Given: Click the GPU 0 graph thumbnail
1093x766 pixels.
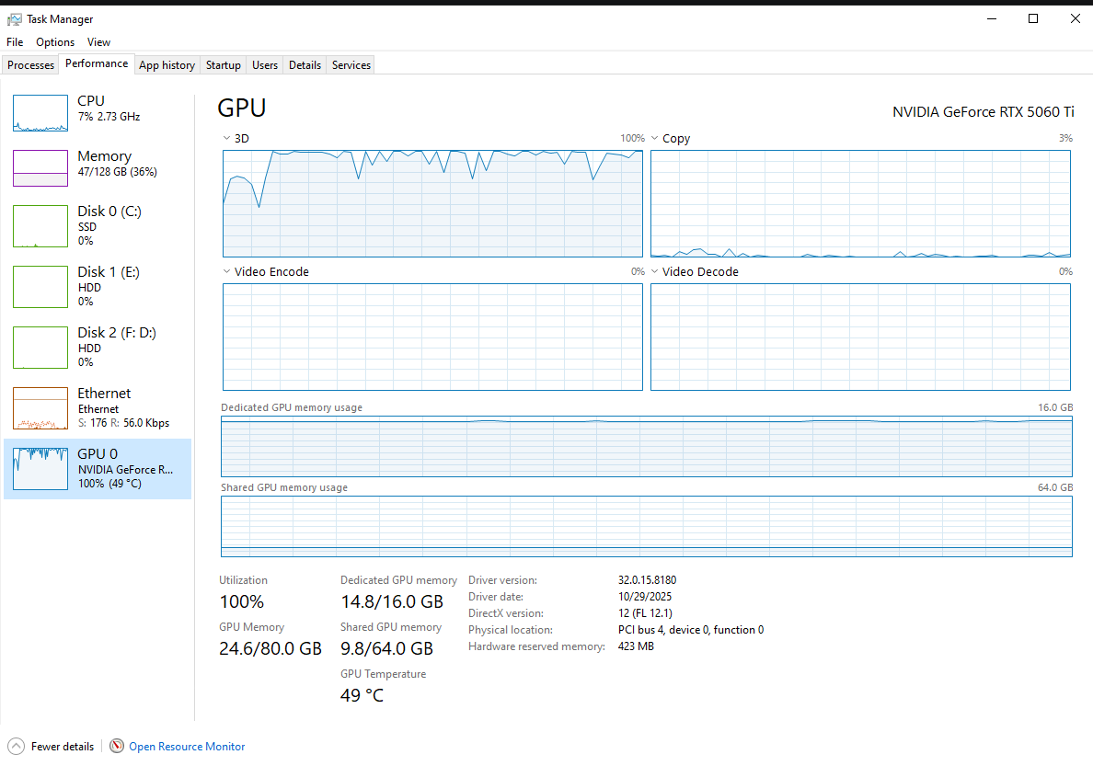Looking at the screenshot, I should click(x=40, y=469).
